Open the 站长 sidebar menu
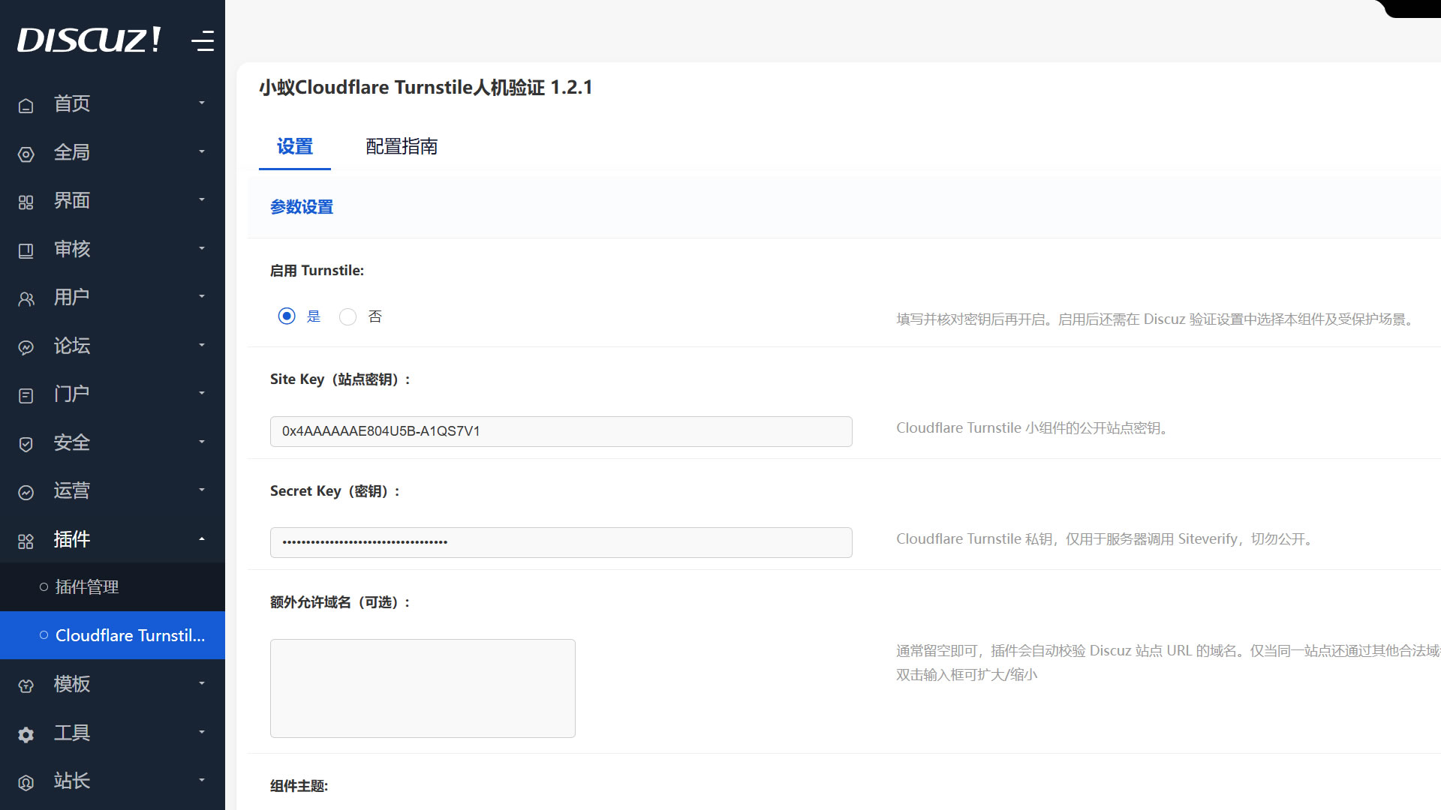Viewport: 1441px width, 810px height. coord(113,781)
